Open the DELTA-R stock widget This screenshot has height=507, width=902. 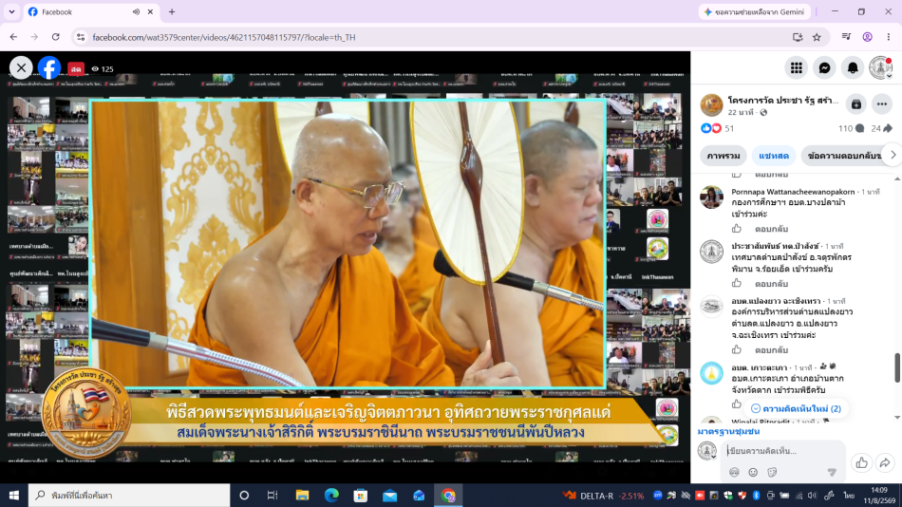pyautogui.click(x=604, y=495)
